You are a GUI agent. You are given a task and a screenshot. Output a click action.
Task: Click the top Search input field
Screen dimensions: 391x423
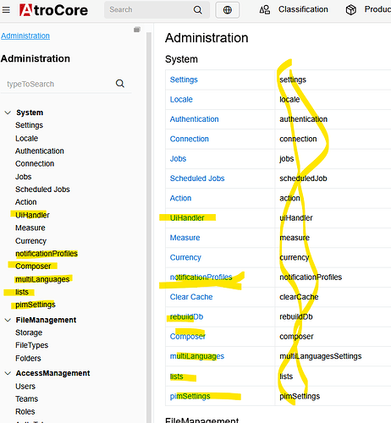(x=150, y=10)
